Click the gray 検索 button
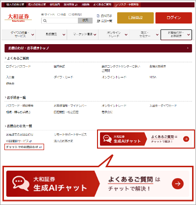 (x=85, y=21)
